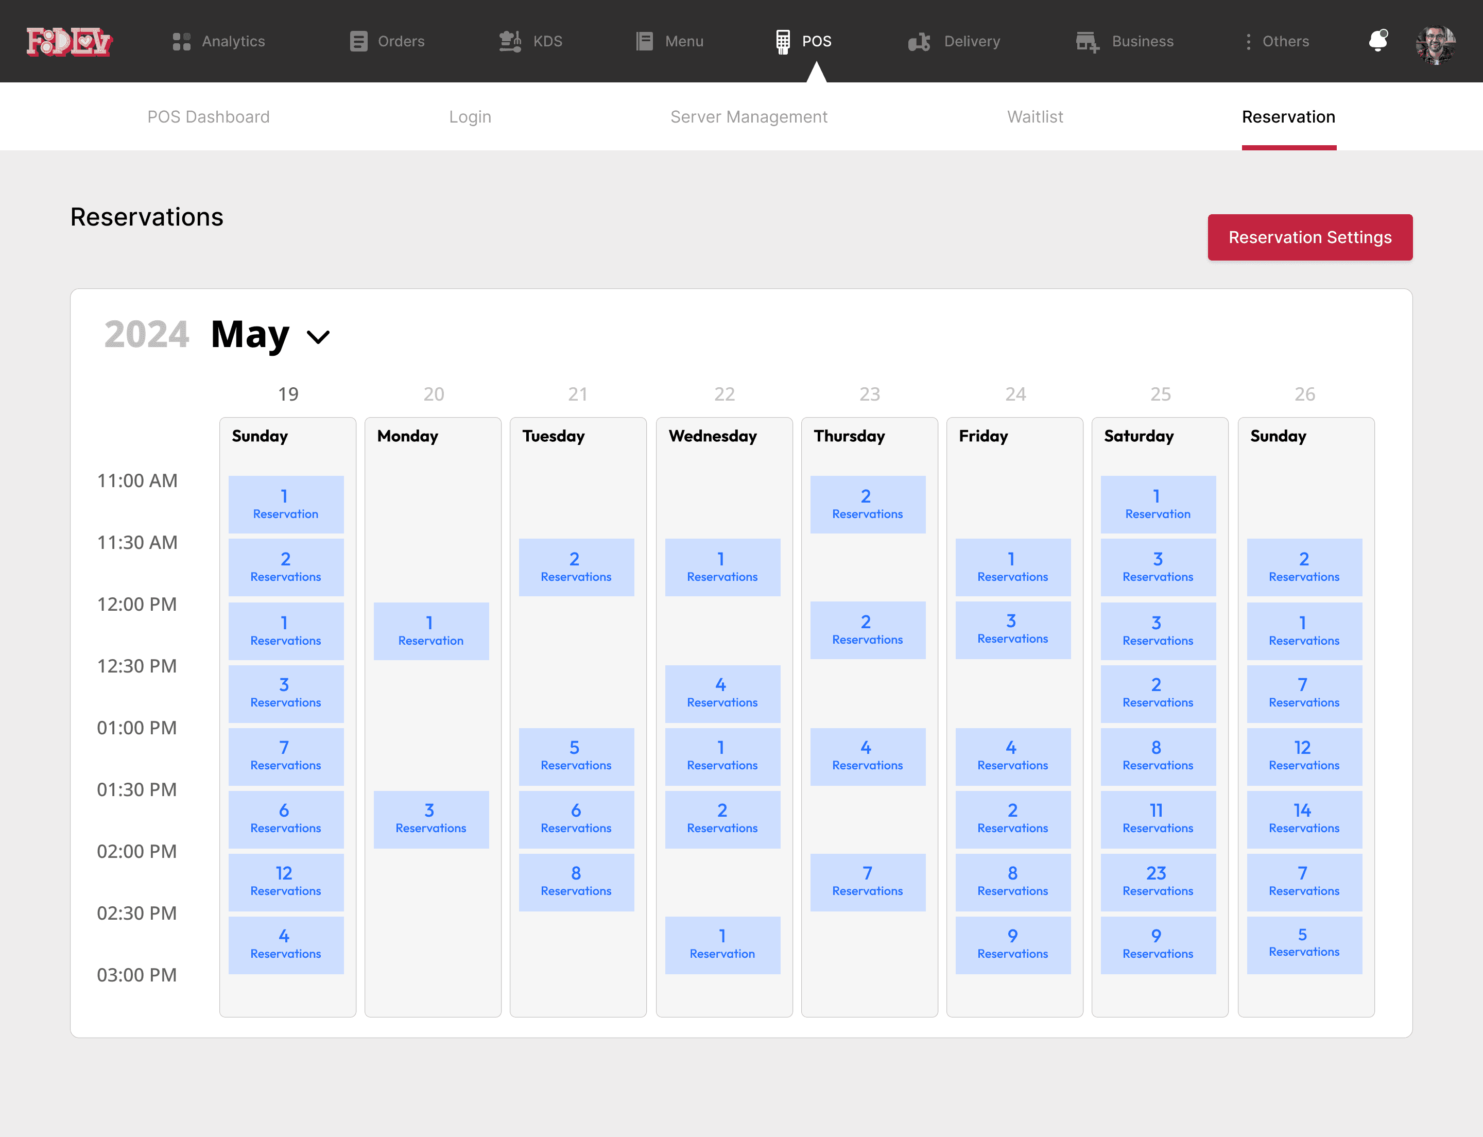Open Orders in top navigation
The image size is (1483, 1137).
click(401, 41)
